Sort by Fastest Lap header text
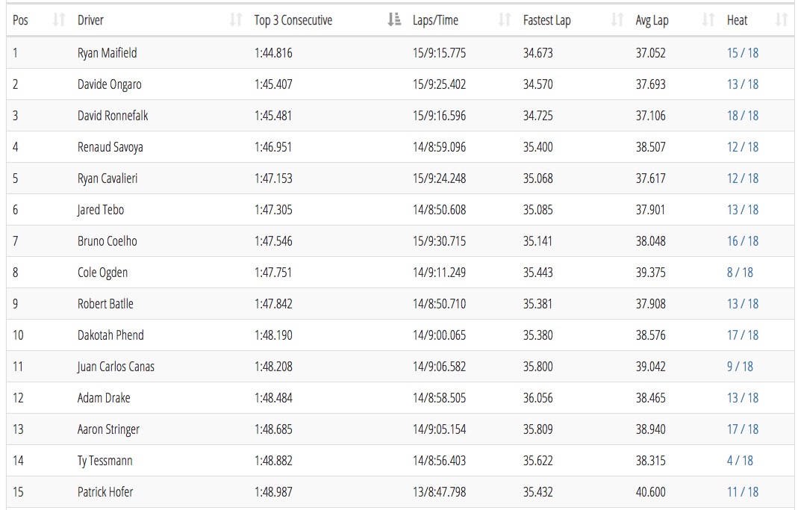The height and width of the screenshot is (510, 798). pyautogui.click(x=546, y=20)
